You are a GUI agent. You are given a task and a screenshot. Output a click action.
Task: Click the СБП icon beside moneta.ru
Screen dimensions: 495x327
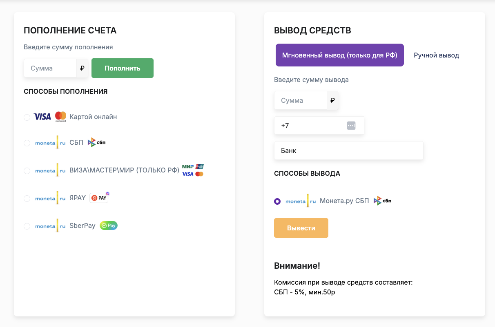97,142
